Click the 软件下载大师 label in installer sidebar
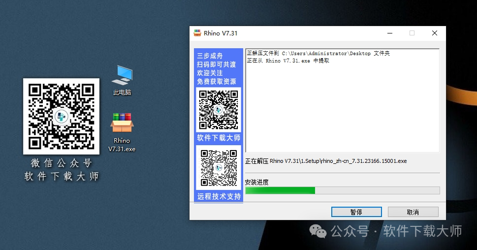The image size is (477, 250). coord(219,138)
